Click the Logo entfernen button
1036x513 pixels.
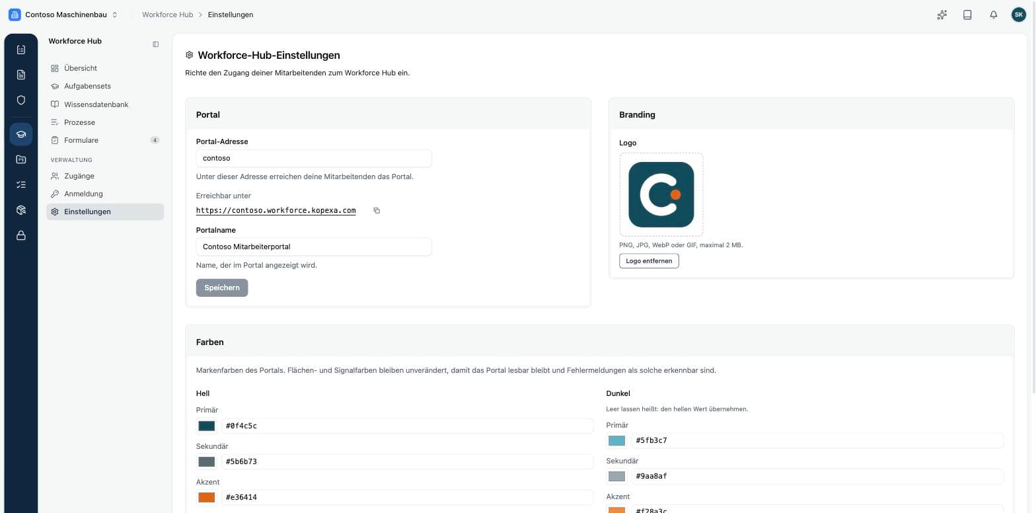pos(649,261)
